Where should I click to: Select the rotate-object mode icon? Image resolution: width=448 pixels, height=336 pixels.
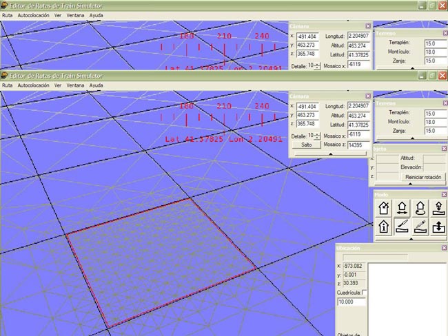(420, 207)
